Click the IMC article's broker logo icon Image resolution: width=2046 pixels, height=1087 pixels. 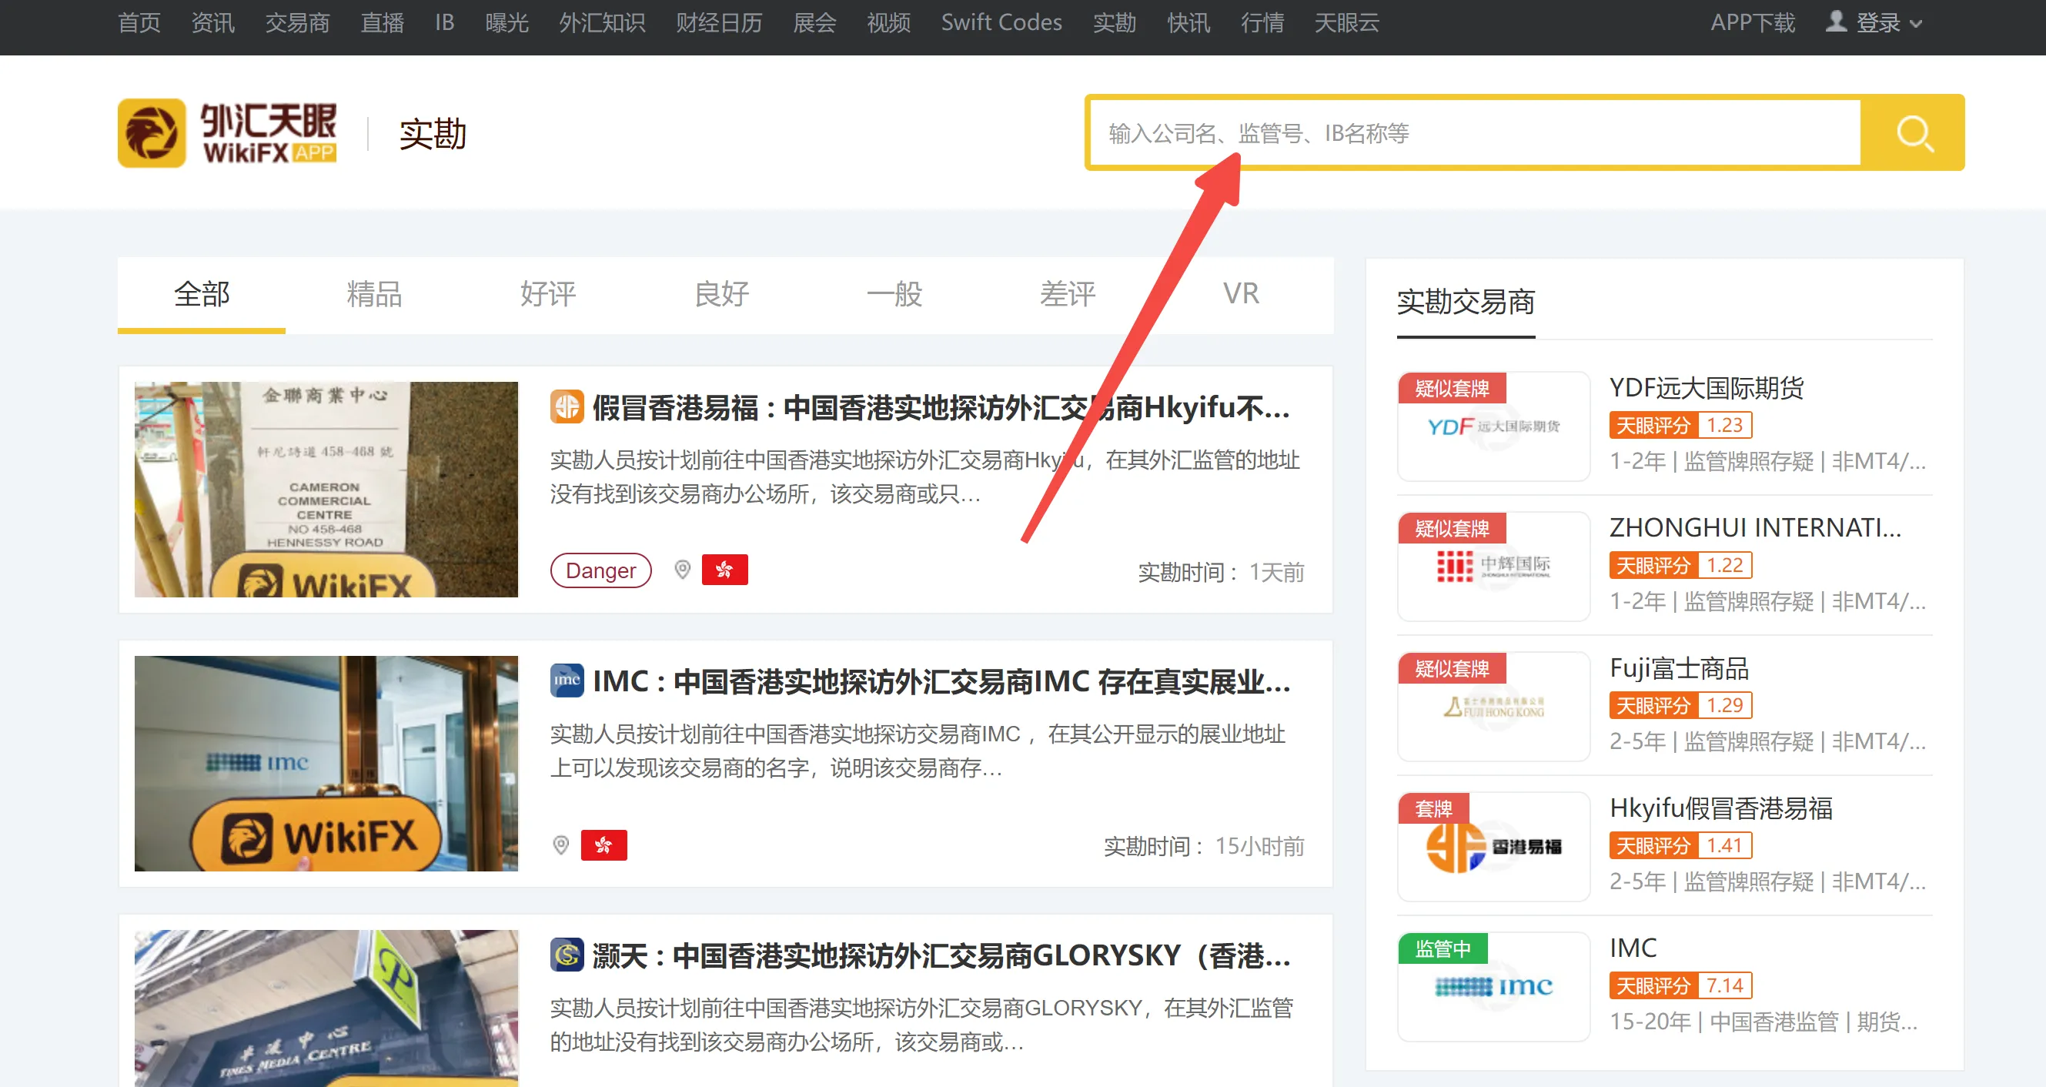[x=567, y=681]
